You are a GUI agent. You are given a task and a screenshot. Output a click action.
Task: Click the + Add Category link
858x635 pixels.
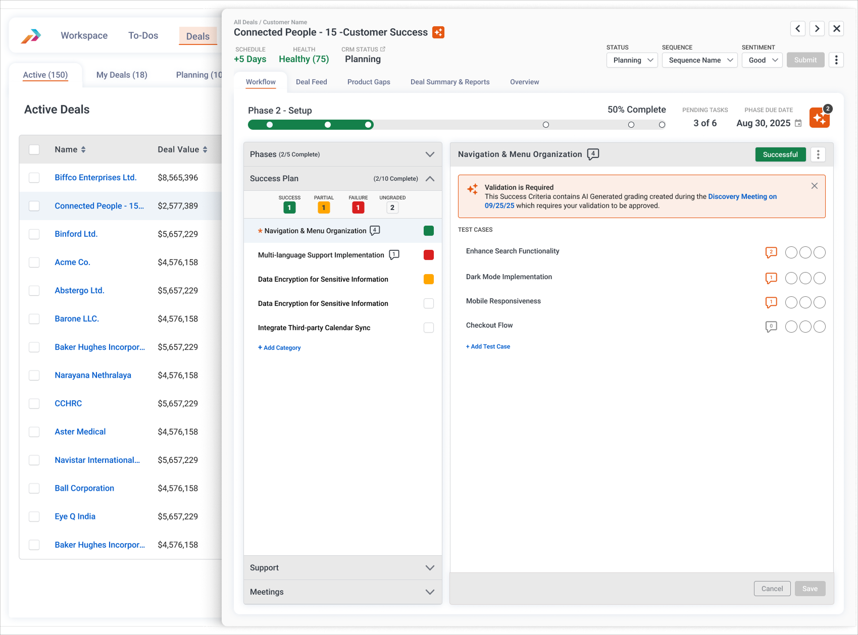pyautogui.click(x=279, y=348)
